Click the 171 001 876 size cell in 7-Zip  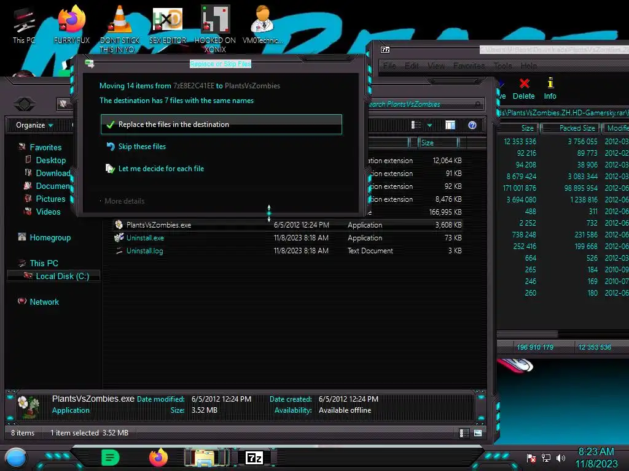point(519,188)
